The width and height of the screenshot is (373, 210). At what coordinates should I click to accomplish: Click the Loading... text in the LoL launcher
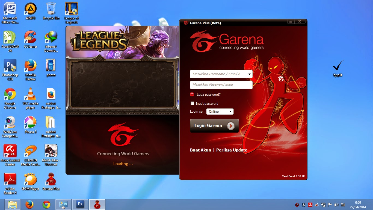click(x=123, y=164)
